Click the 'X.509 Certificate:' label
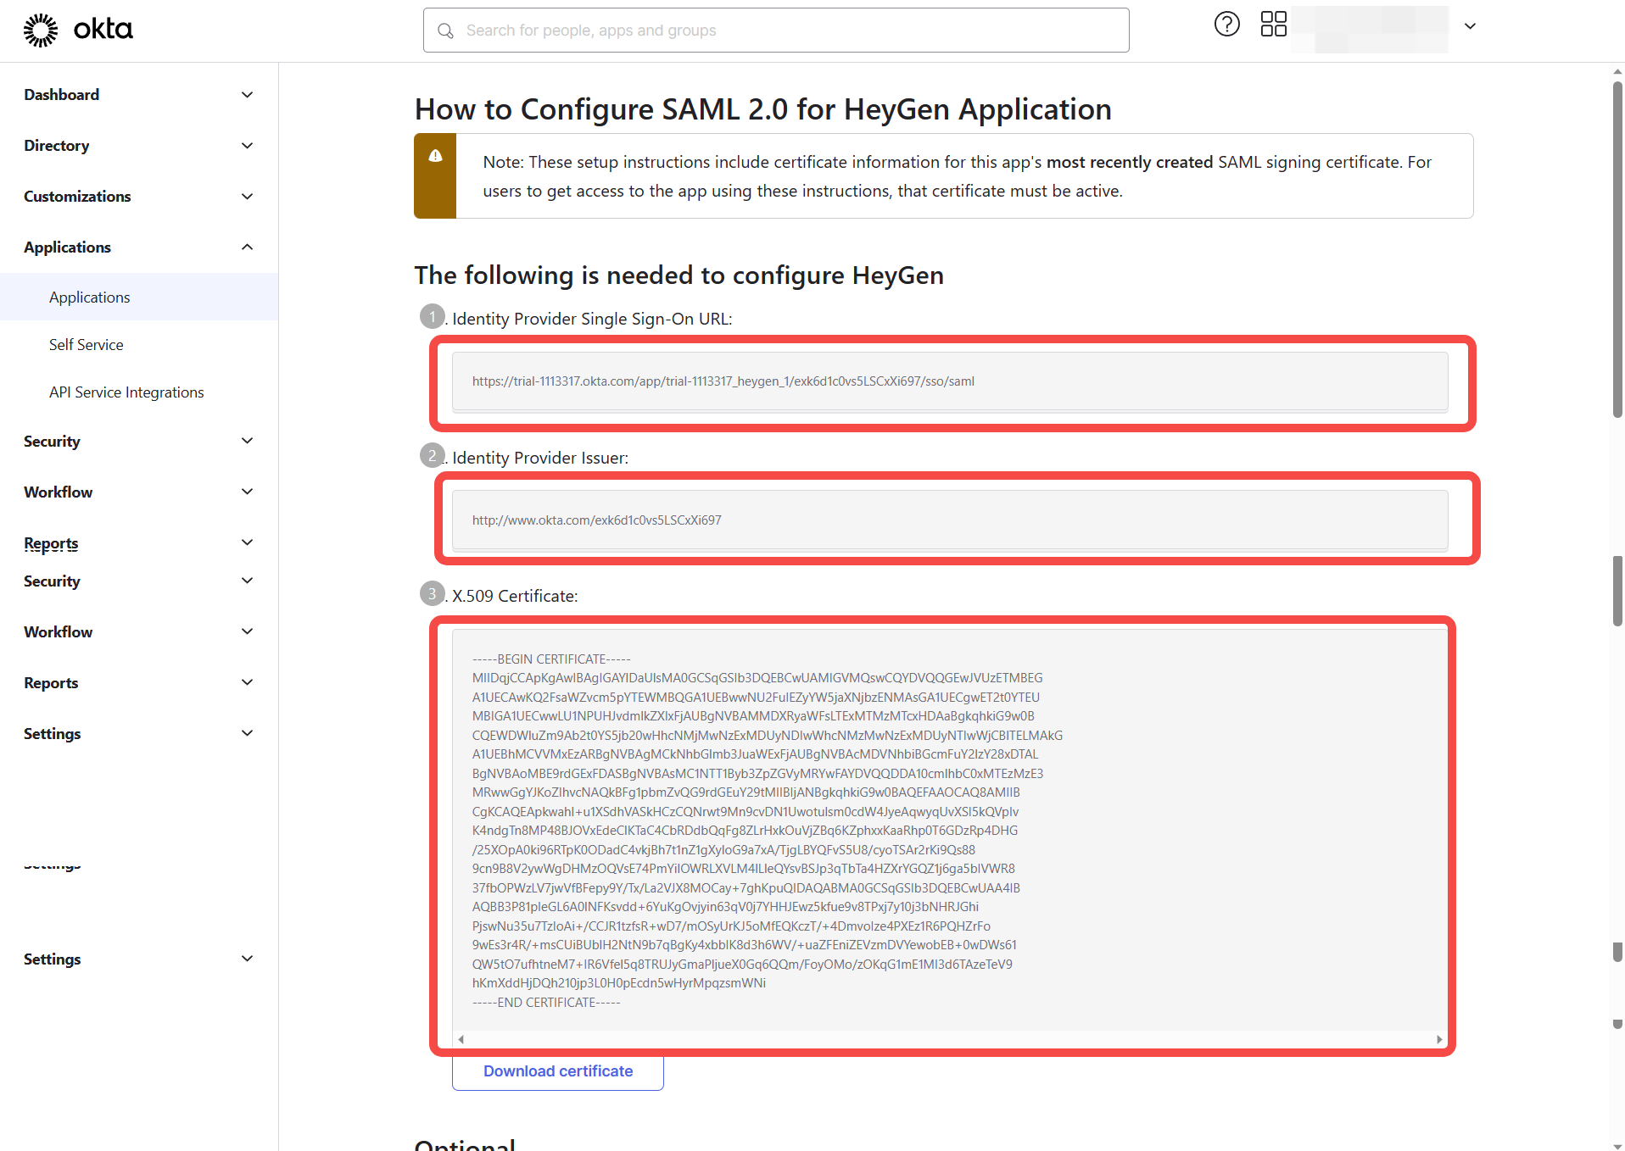Screen dimensions: 1625x1151 [515, 596]
